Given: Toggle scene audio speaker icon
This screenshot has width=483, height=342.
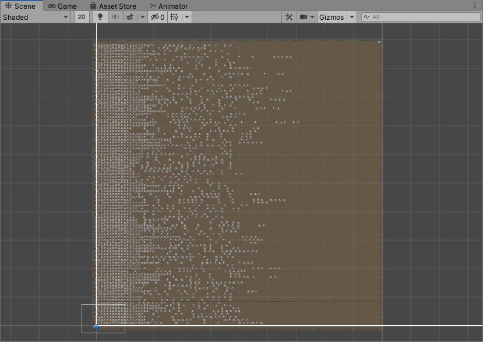Looking at the screenshot, I should [115, 17].
